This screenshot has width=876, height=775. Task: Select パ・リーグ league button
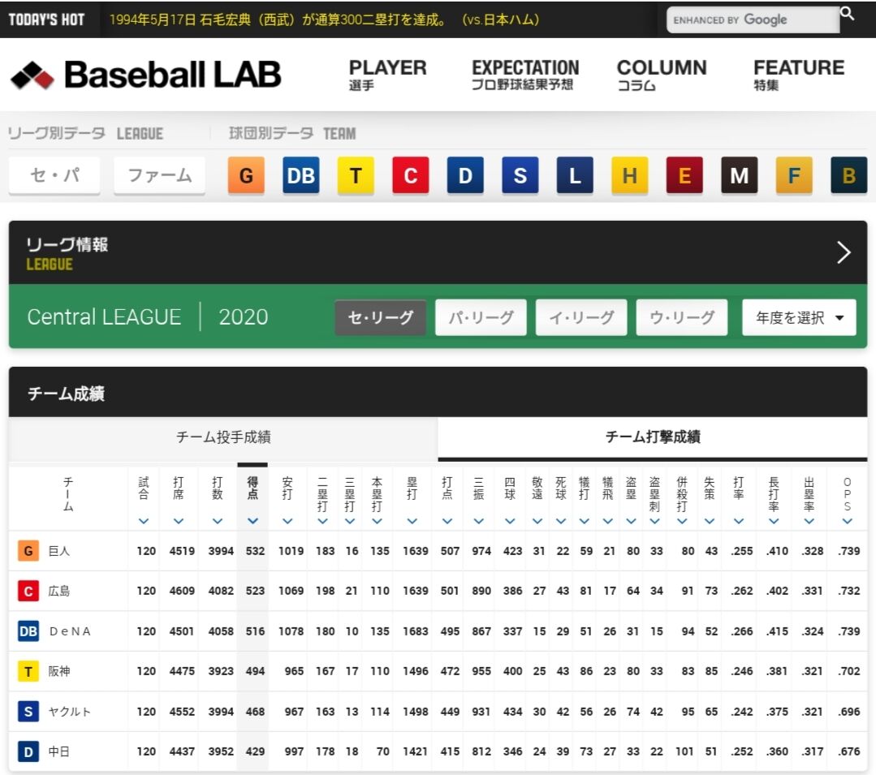coord(481,317)
